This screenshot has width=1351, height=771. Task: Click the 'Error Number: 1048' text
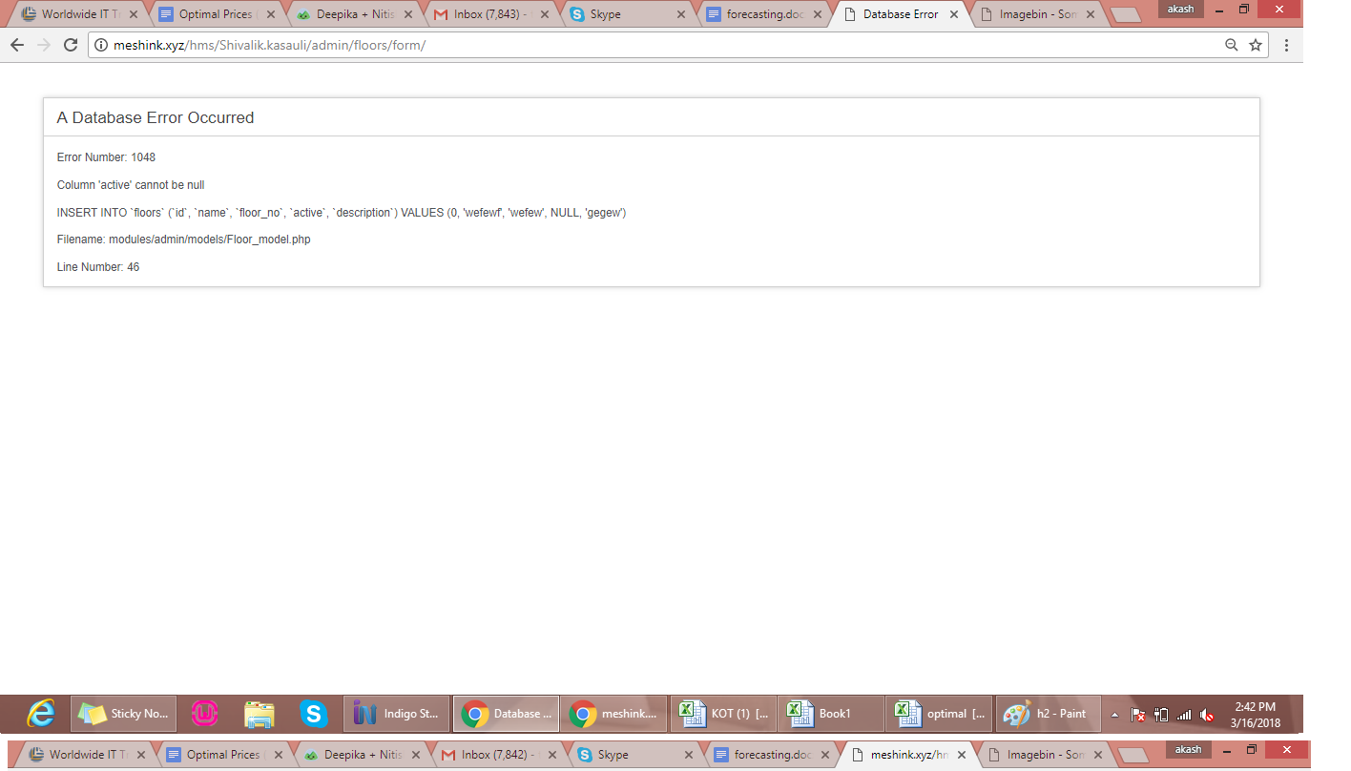click(x=106, y=157)
